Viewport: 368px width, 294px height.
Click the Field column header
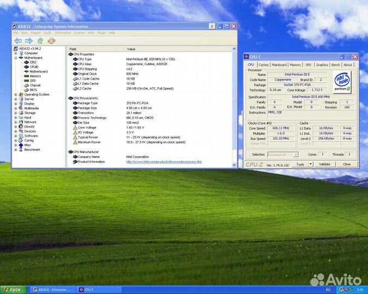[95, 49]
